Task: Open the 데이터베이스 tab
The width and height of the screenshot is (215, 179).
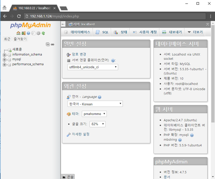Action: 77,32
